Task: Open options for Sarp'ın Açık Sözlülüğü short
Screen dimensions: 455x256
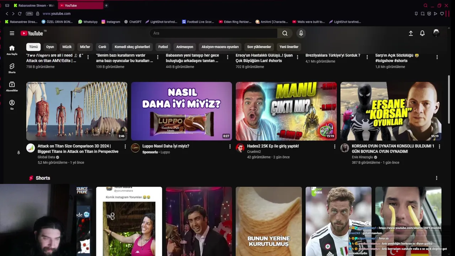Action: [x=437, y=57]
